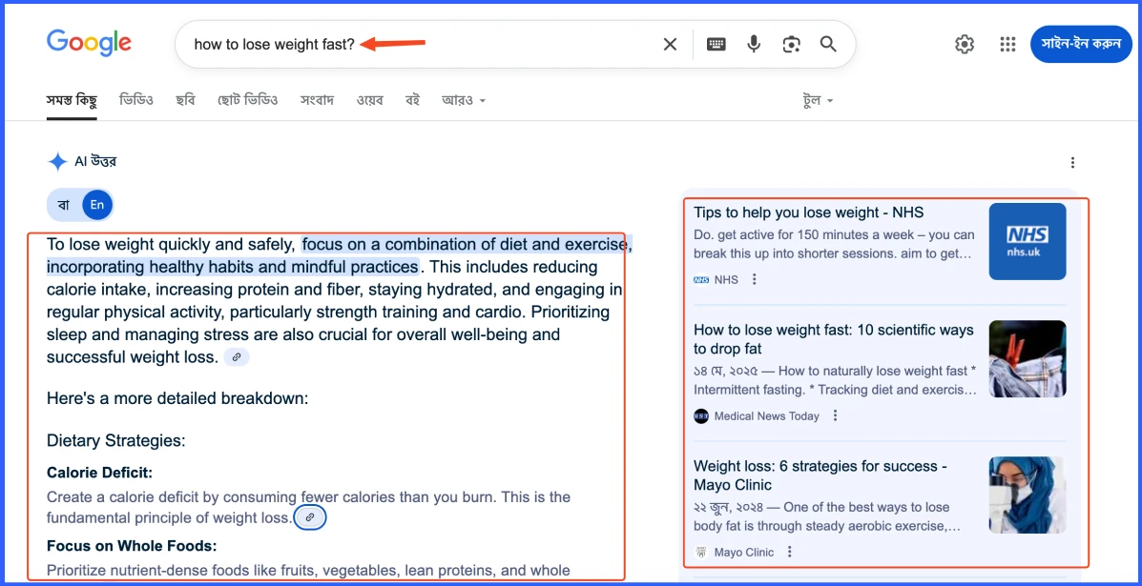Switch to the বই books tab
Screen dimensions: 1142x586
pos(413,100)
